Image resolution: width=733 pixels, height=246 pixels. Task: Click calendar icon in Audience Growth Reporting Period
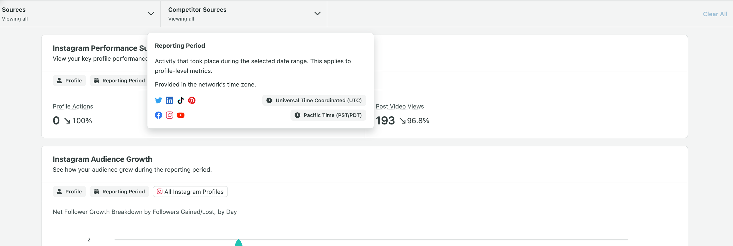click(96, 192)
